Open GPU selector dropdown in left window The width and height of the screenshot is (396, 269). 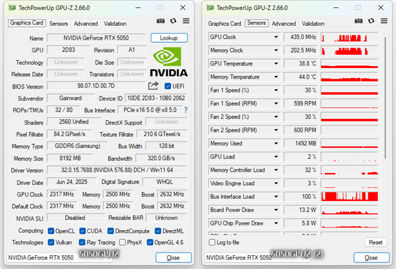click(x=59, y=258)
